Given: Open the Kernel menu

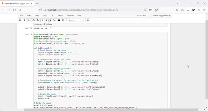Looking at the screenshot, I should [61, 15].
